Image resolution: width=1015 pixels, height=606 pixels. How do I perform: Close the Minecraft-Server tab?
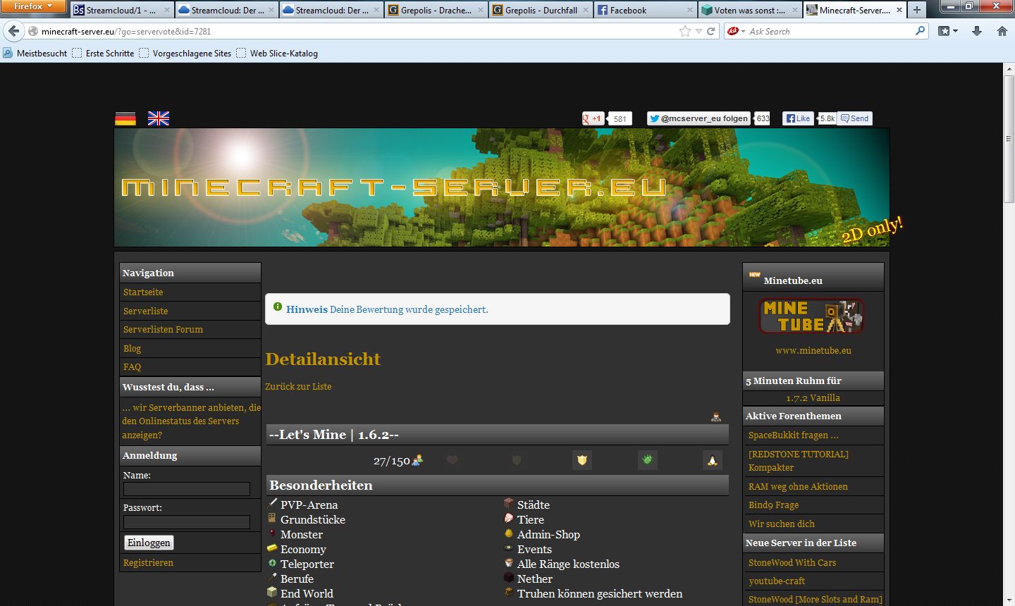coord(899,10)
